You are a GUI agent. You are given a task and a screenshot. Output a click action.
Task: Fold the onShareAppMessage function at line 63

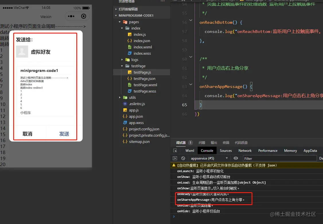point(191,84)
